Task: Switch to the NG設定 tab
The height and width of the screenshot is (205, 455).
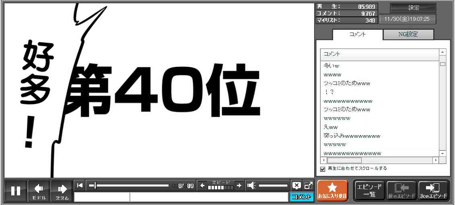Action: pyautogui.click(x=408, y=35)
